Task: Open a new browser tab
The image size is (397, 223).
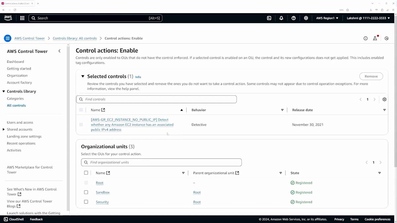Action: 38,3
